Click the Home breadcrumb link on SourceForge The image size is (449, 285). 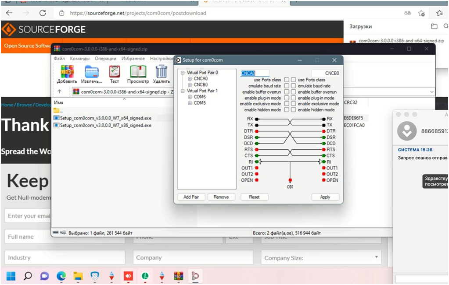7,105
